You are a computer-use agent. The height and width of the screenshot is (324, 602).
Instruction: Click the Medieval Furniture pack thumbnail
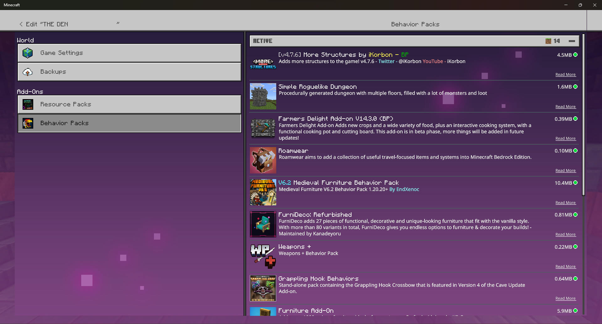tap(263, 192)
